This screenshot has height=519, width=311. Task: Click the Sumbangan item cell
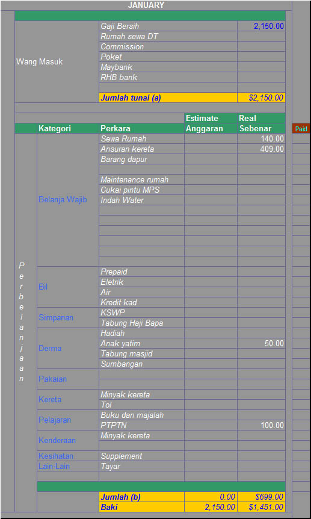(x=141, y=364)
